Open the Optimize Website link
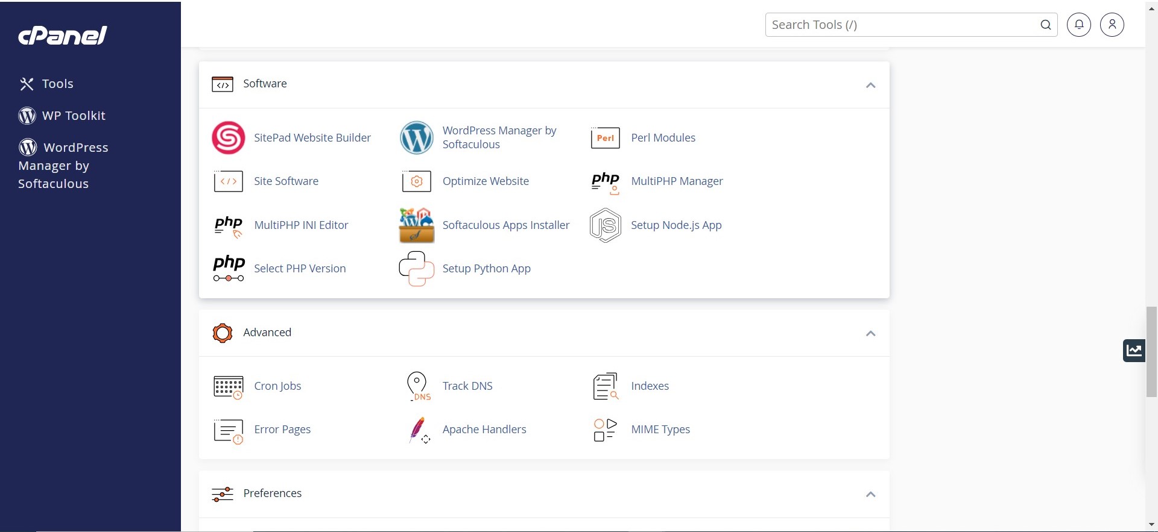The image size is (1158, 532). [x=486, y=181]
